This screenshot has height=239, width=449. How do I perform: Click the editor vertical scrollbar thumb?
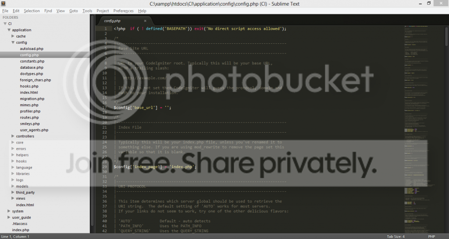pyautogui.click(x=447, y=36)
